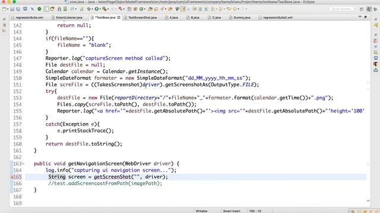Click the Save toolbar icon
380x213 pixels.
[12, 9]
